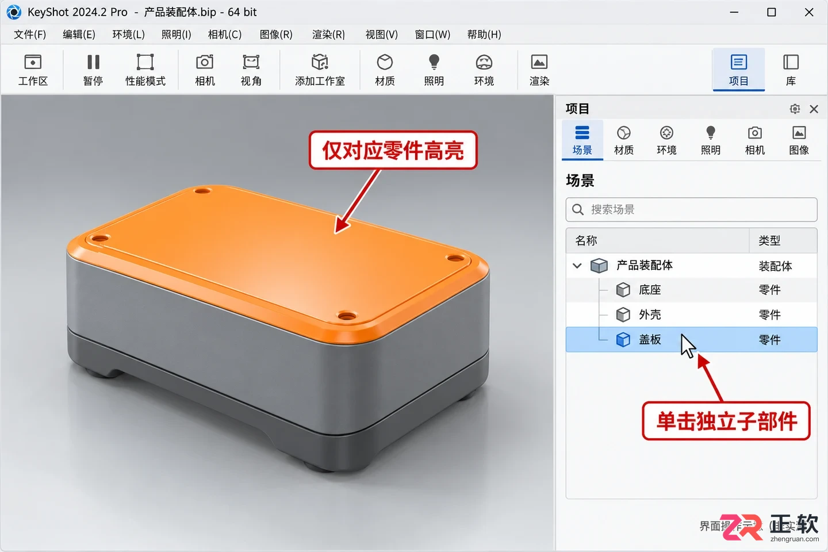This screenshot has height=552, width=828.
Task: Open the 环境(L) menu
Action: [129, 34]
